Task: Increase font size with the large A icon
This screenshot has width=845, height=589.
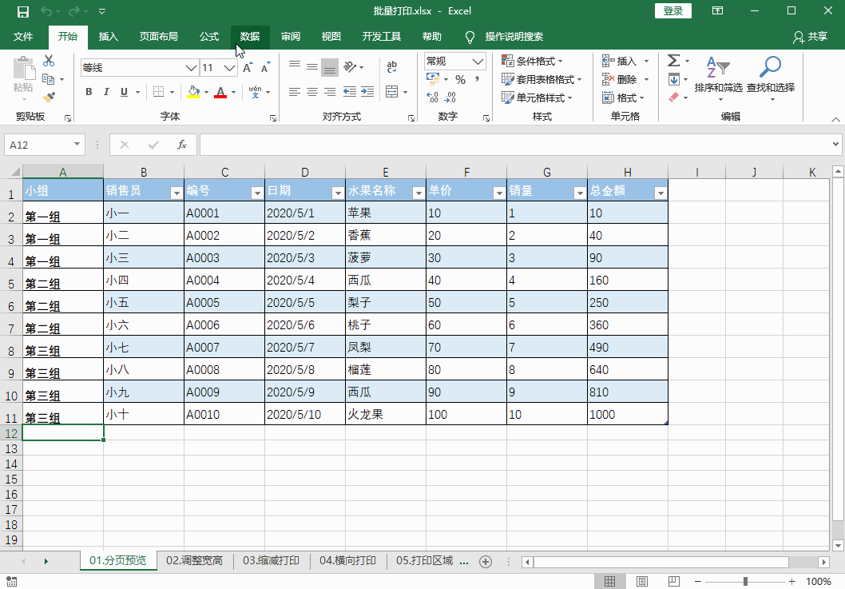Action: pos(248,67)
